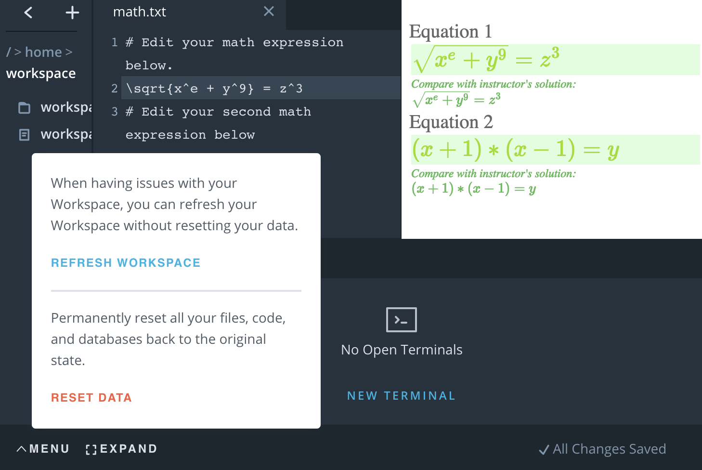The height and width of the screenshot is (470, 702).
Task: Open the workspace folder icon
Action: (24, 108)
